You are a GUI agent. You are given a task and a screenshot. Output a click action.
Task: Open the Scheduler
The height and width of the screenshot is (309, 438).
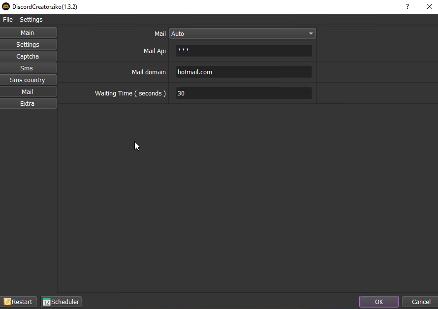point(61,302)
